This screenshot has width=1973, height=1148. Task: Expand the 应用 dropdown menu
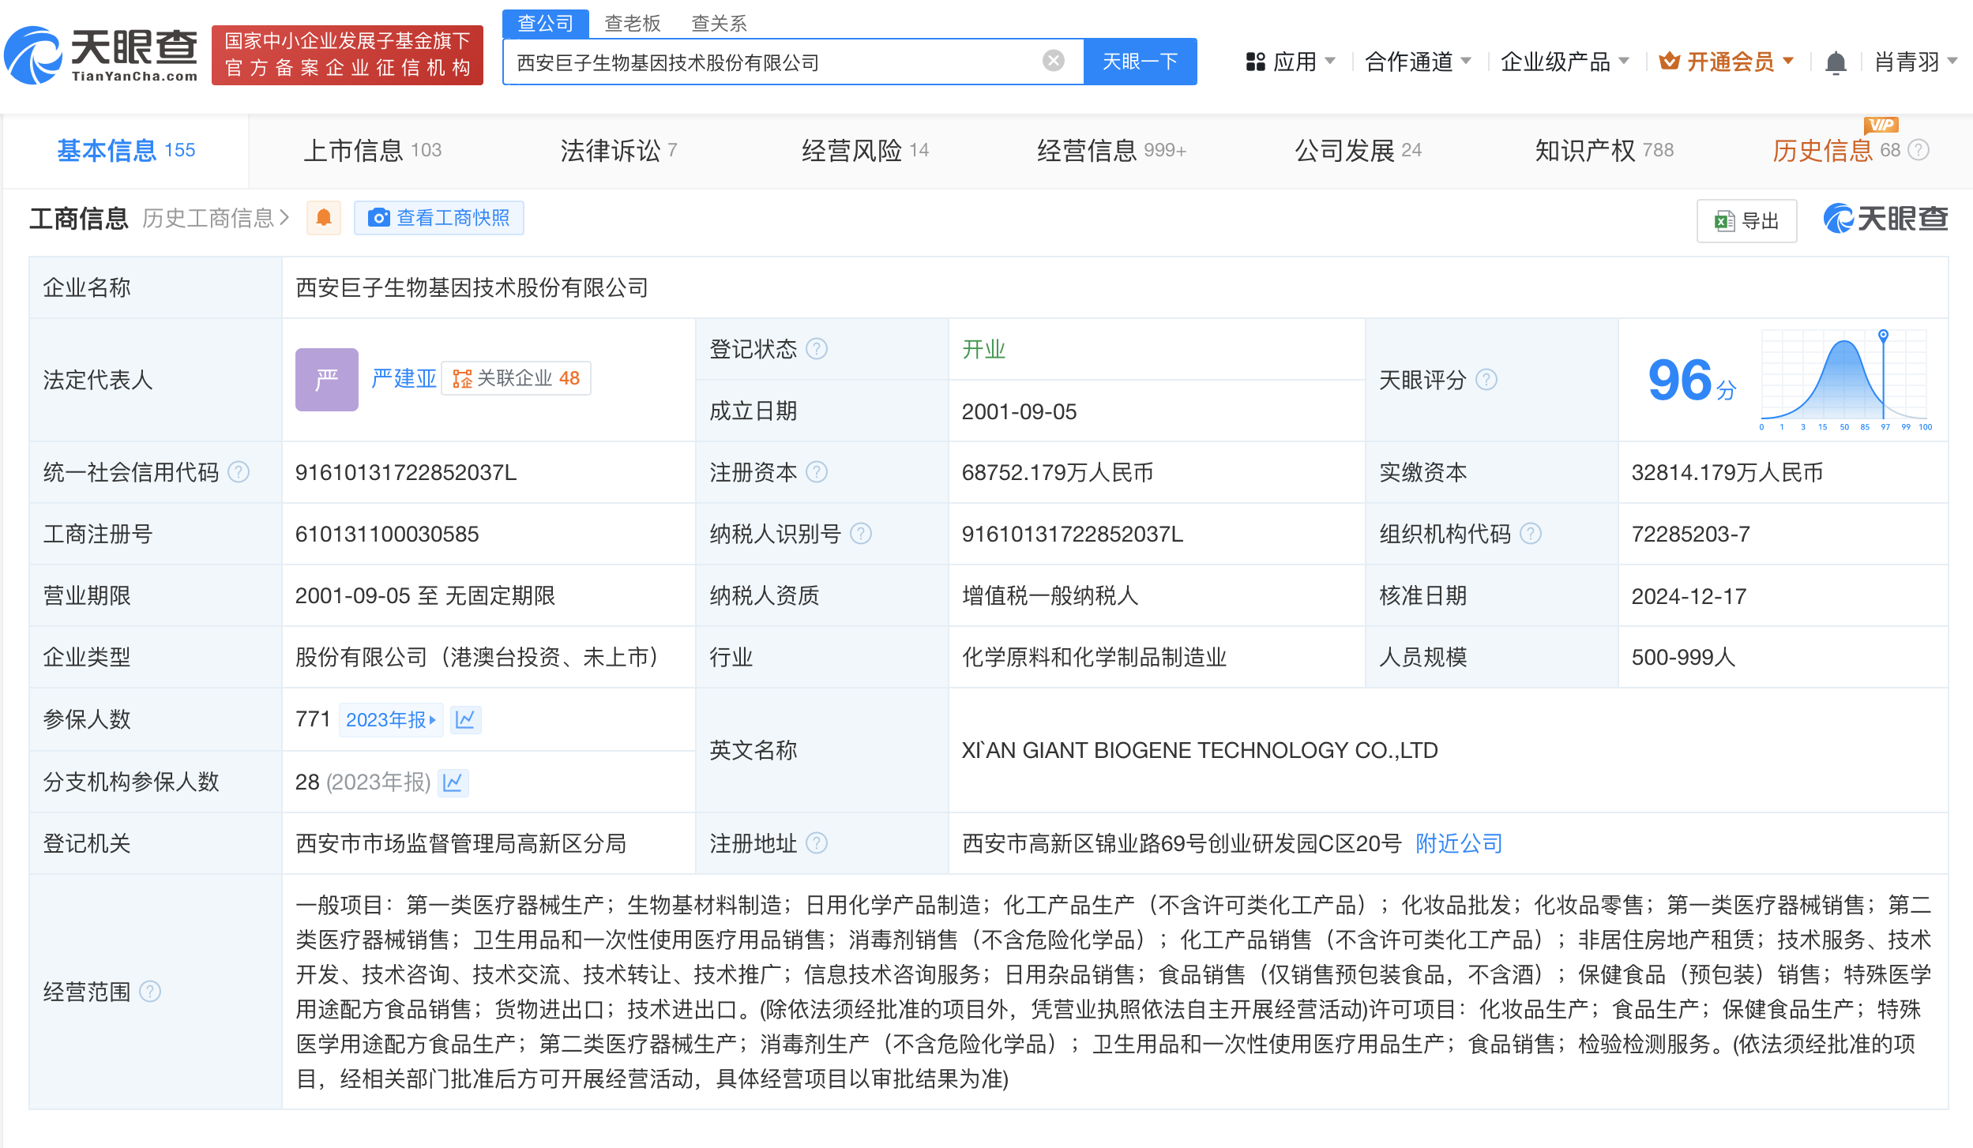click(1291, 62)
